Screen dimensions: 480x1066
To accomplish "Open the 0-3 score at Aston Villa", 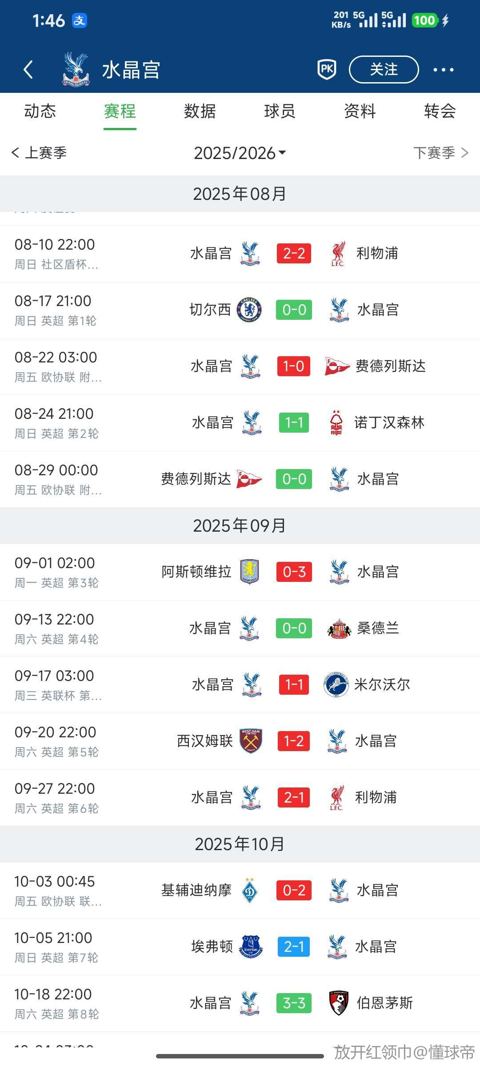I will [294, 572].
